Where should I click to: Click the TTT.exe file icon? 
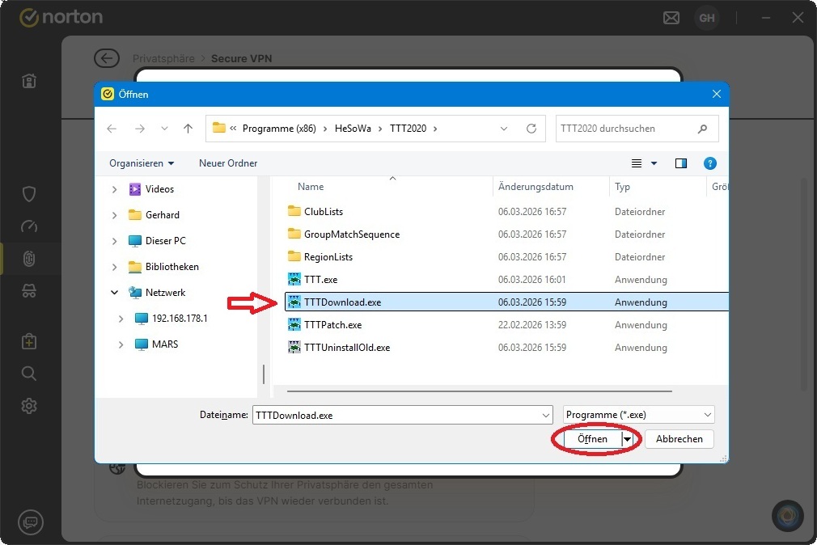(x=294, y=279)
